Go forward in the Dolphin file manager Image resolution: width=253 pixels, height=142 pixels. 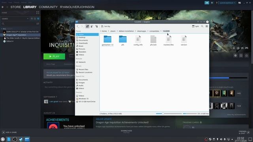point(82,26)
